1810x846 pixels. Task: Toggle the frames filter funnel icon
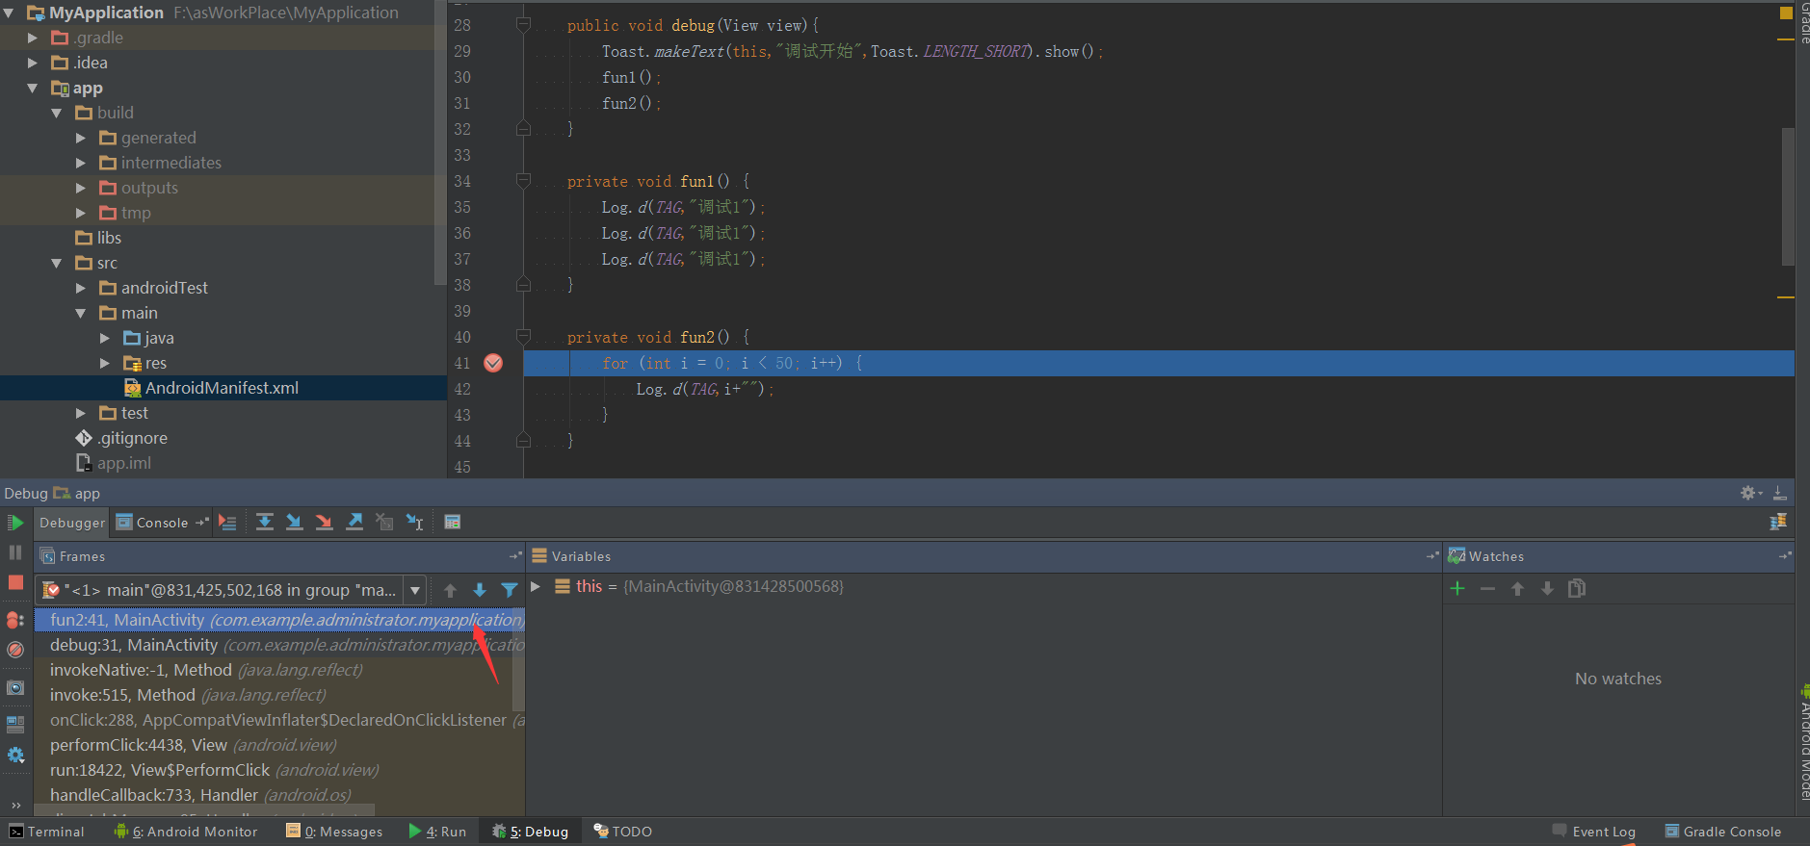[510, 590]
